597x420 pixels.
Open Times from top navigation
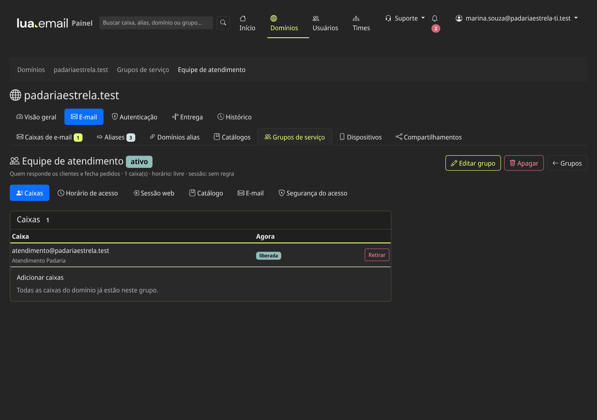tap(361, 23)
